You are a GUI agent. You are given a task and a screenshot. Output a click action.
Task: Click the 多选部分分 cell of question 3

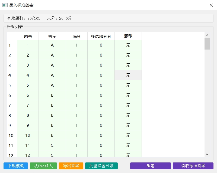[x=101, y=65]
